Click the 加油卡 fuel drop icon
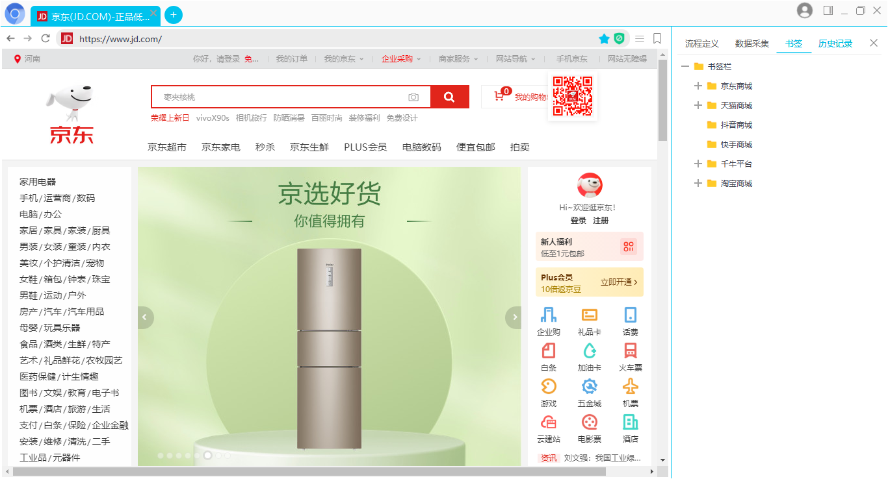 coord(590,350)
